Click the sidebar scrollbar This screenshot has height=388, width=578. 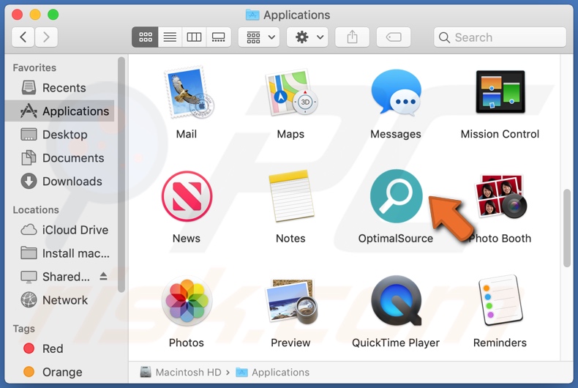[121, 174]
